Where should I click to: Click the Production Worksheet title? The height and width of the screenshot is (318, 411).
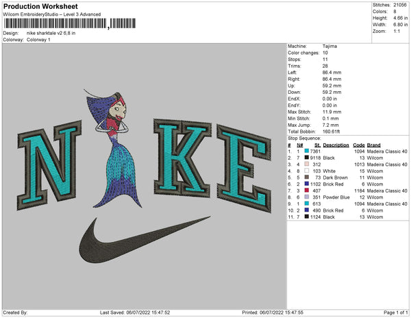pos(40,7)
